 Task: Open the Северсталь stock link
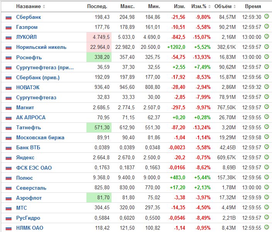click(31, 188)
